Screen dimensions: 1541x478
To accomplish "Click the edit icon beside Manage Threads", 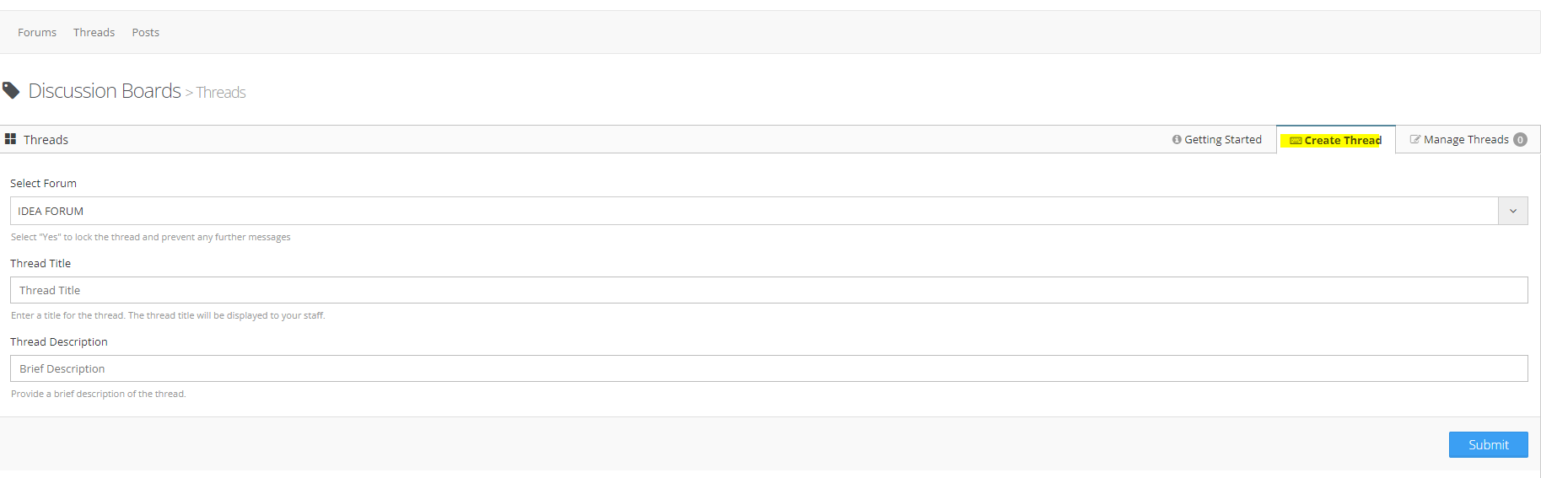I will [x=1414, y=140].
